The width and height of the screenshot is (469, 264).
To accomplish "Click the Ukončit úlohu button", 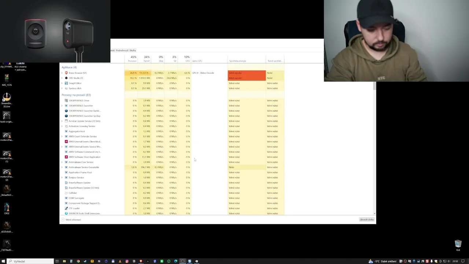I will 367,220.
